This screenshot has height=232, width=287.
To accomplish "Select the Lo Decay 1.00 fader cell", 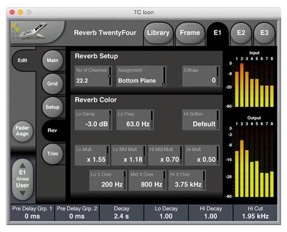I will point(166,213).
